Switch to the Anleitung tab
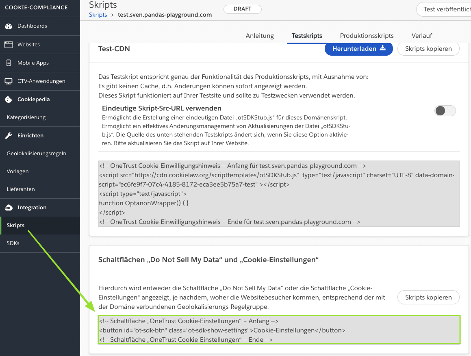Screen dimensions: 471x356 click(x=260, y=36)
